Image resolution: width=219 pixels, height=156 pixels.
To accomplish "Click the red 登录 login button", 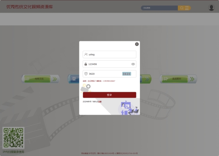I will tap(109, 95).
